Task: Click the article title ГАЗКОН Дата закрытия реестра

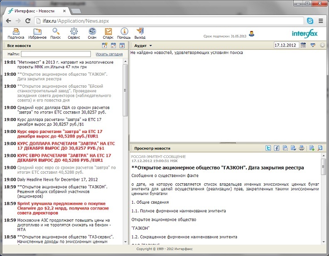Action: [x=218, y=167]
